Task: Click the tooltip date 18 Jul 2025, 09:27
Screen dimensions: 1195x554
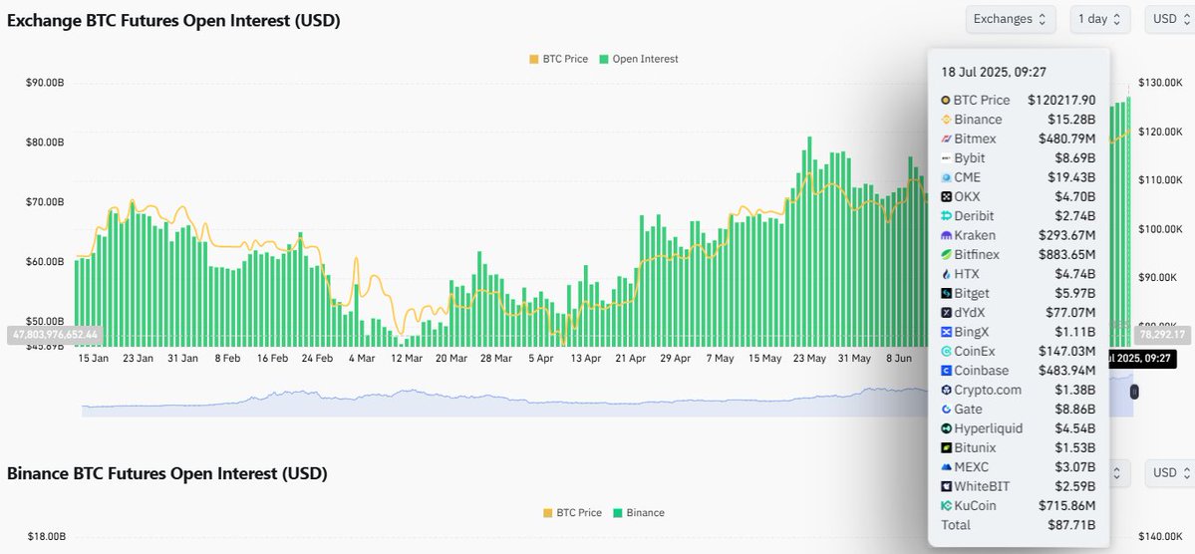Action: pyautogui.click(x=994, y=73)
